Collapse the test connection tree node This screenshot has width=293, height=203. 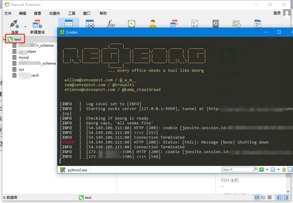tap(4, 39)
